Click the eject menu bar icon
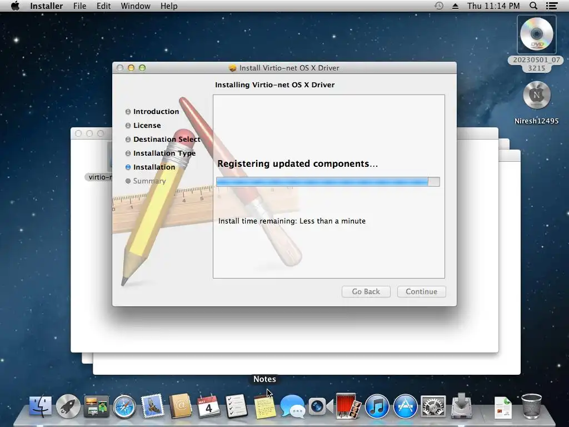The height and width of the screenshot is (427, 569). click(x=455, y=6)
